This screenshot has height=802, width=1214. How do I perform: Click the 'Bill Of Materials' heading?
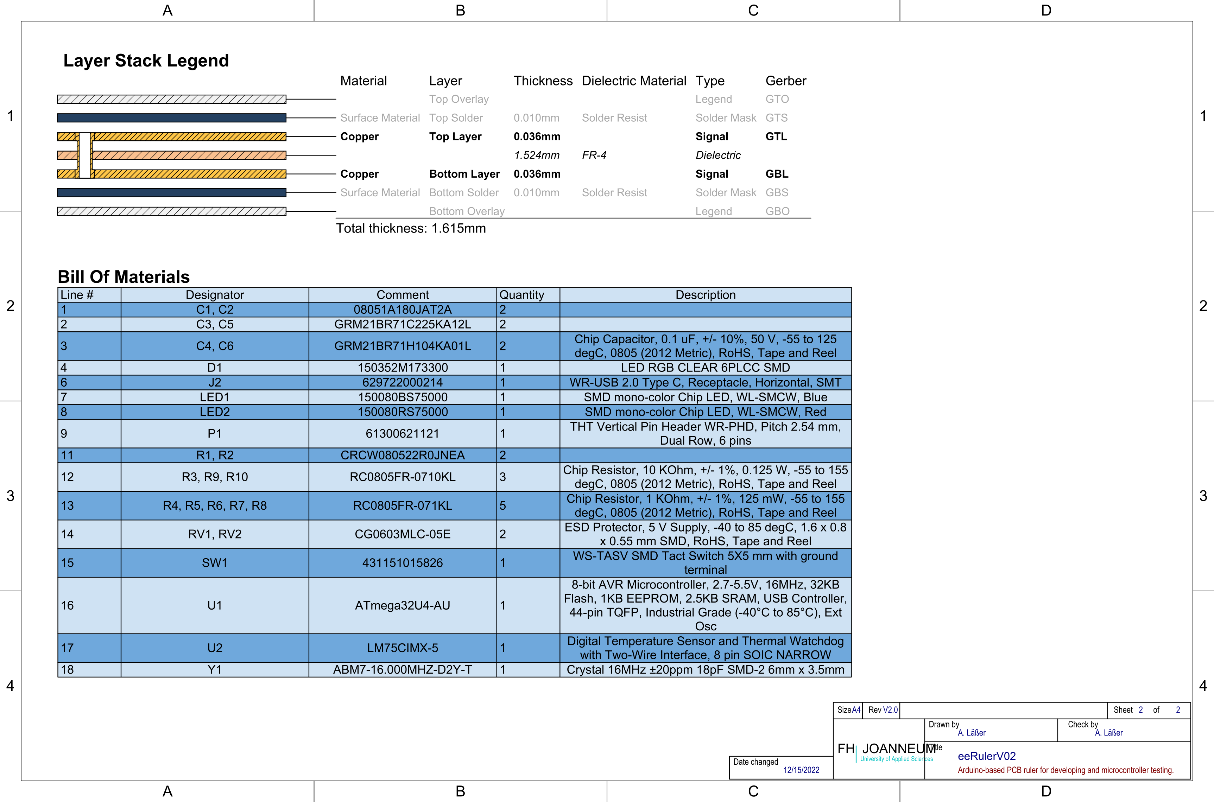coord(123,277)
